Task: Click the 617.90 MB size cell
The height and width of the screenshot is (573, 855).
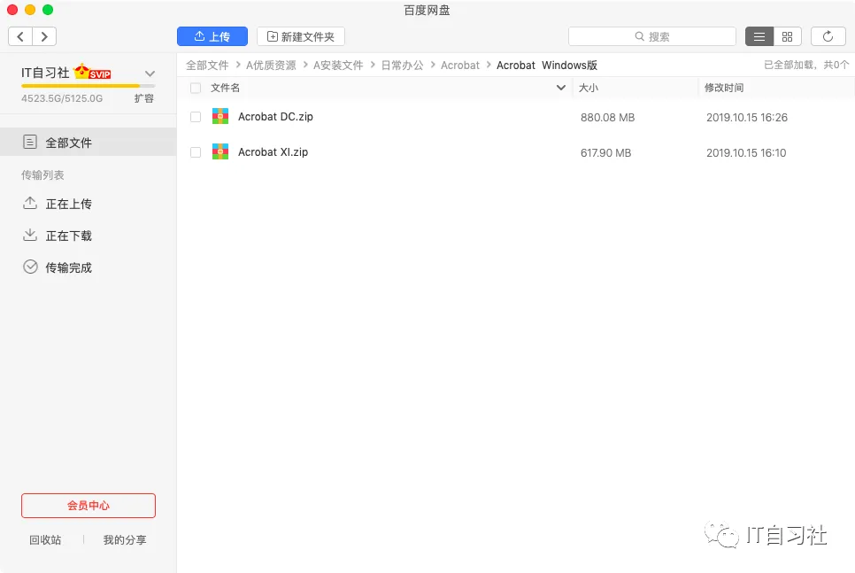Action: [x=605, y=153]
